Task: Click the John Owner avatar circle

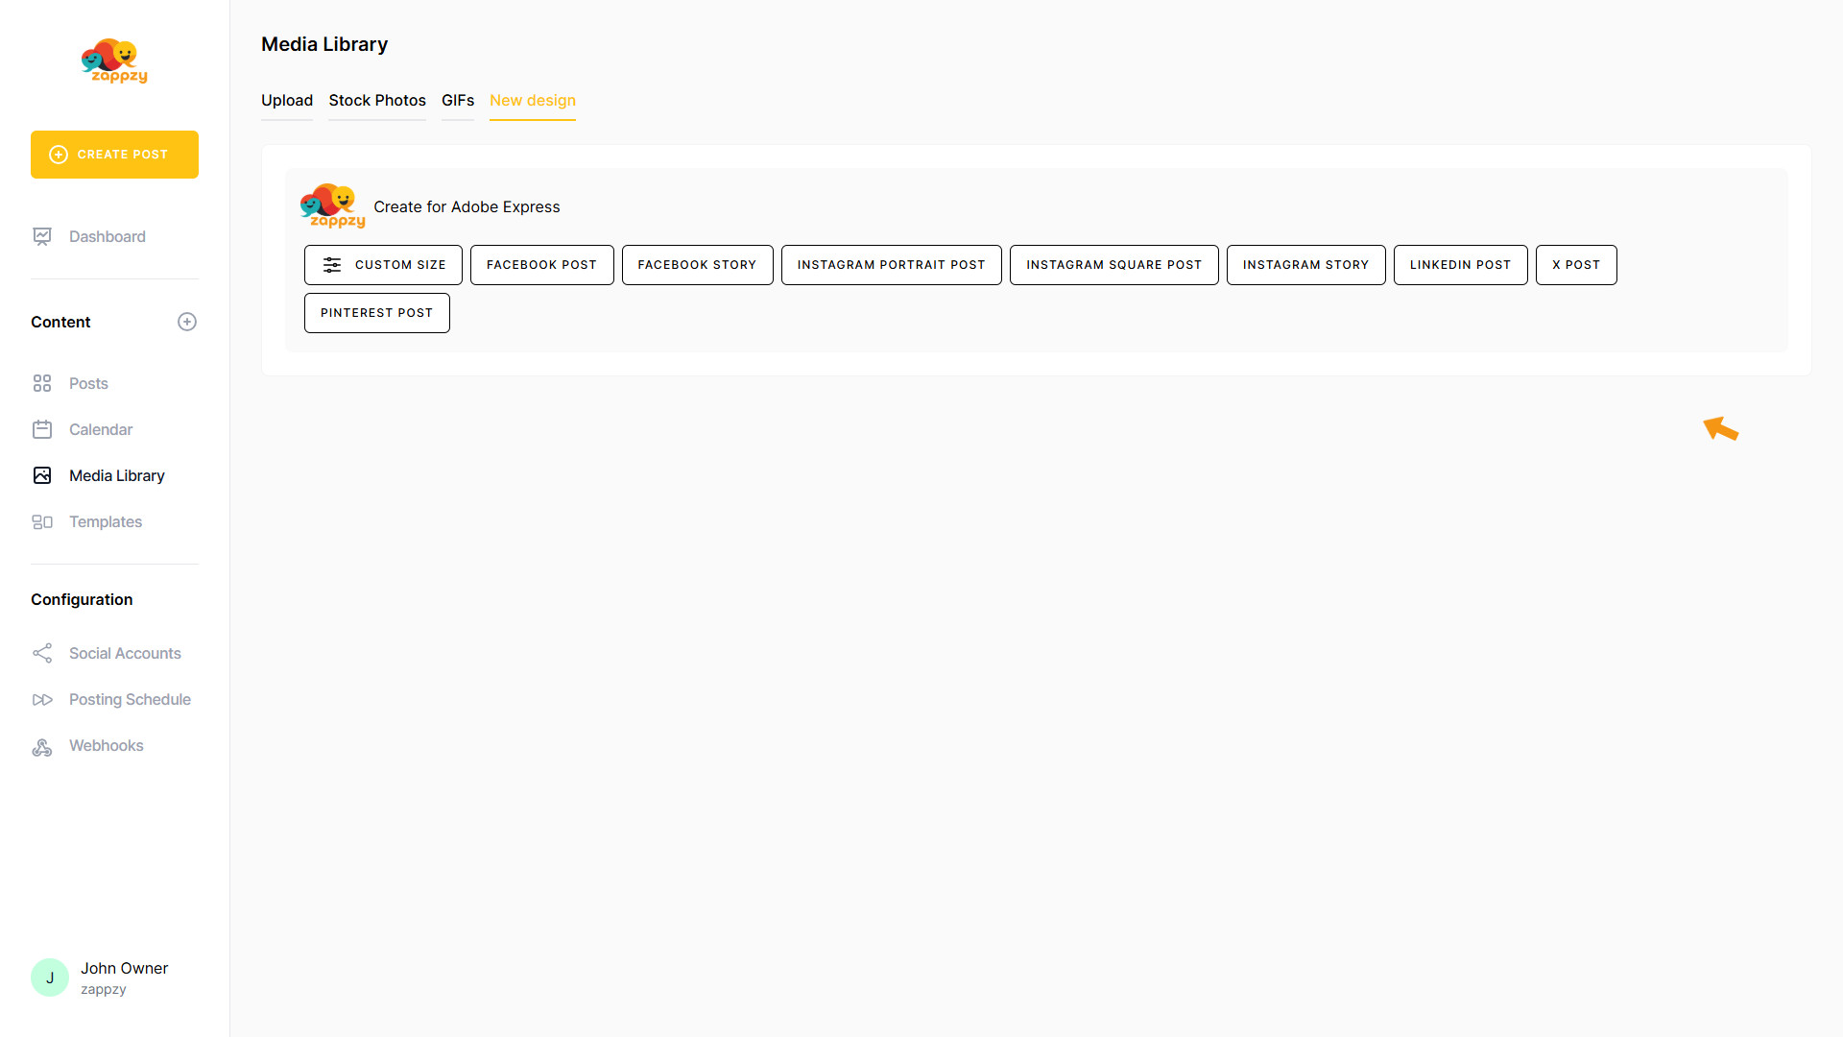Action: pos(50,977)
